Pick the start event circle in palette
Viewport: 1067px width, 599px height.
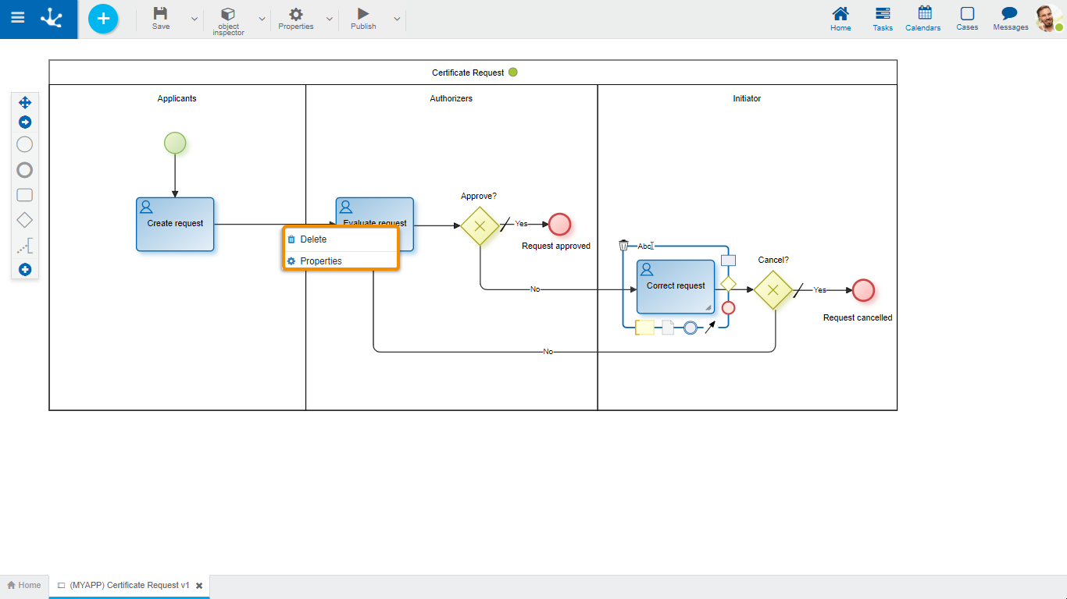coord(25,144)
